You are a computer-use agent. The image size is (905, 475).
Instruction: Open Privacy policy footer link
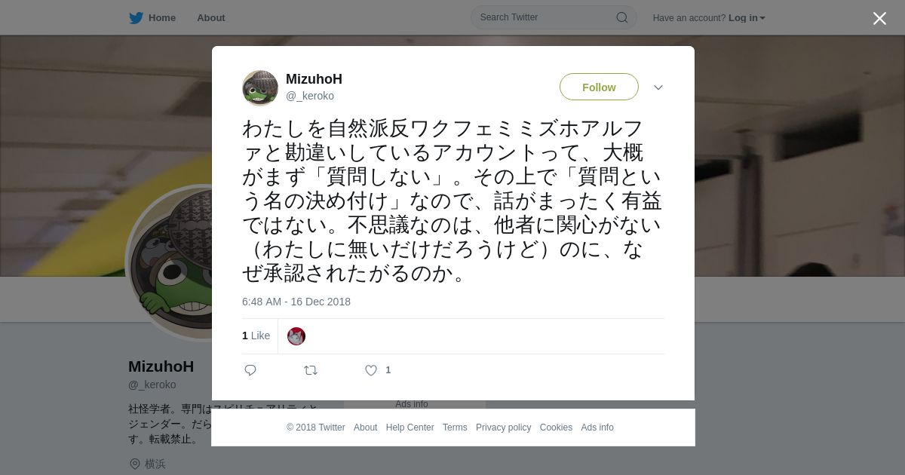503,427
